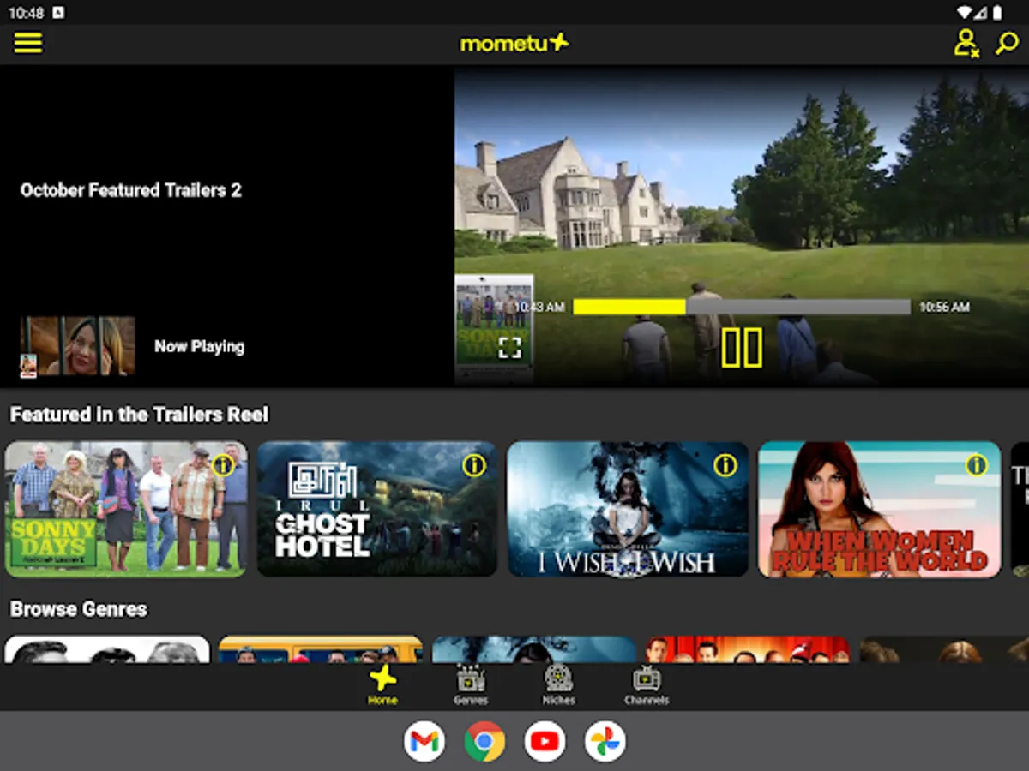The image size is (1029, 771).
Task: Open the search magnifier icon
Action: point(1006,43)
